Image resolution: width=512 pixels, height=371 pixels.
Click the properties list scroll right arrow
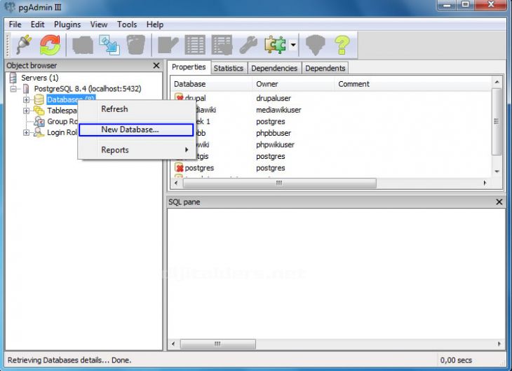tap(485, 183)
